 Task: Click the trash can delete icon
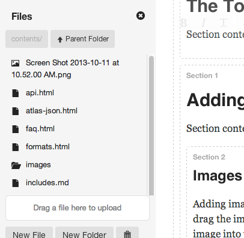pos(127,234)
